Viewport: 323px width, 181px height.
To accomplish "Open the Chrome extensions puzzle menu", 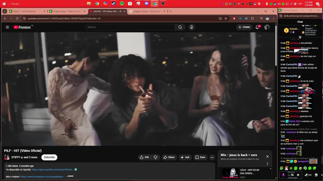I will pyautogui.click(x=252, y=18).
